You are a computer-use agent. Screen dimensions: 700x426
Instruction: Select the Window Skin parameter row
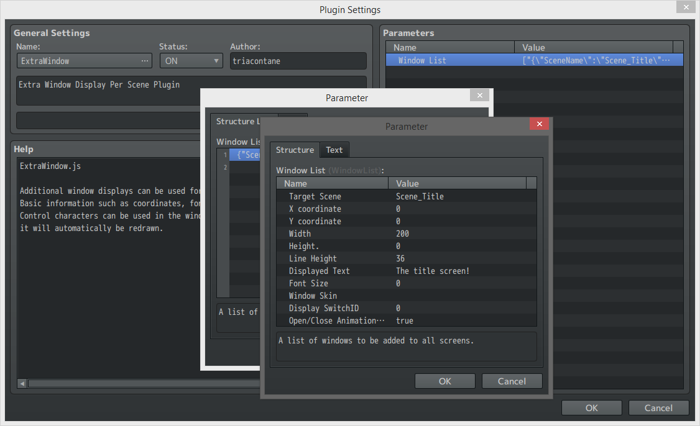pos(406,296)
